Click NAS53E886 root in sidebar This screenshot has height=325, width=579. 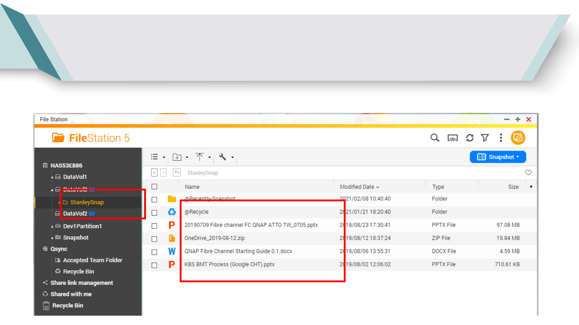(x=66, y=166)
